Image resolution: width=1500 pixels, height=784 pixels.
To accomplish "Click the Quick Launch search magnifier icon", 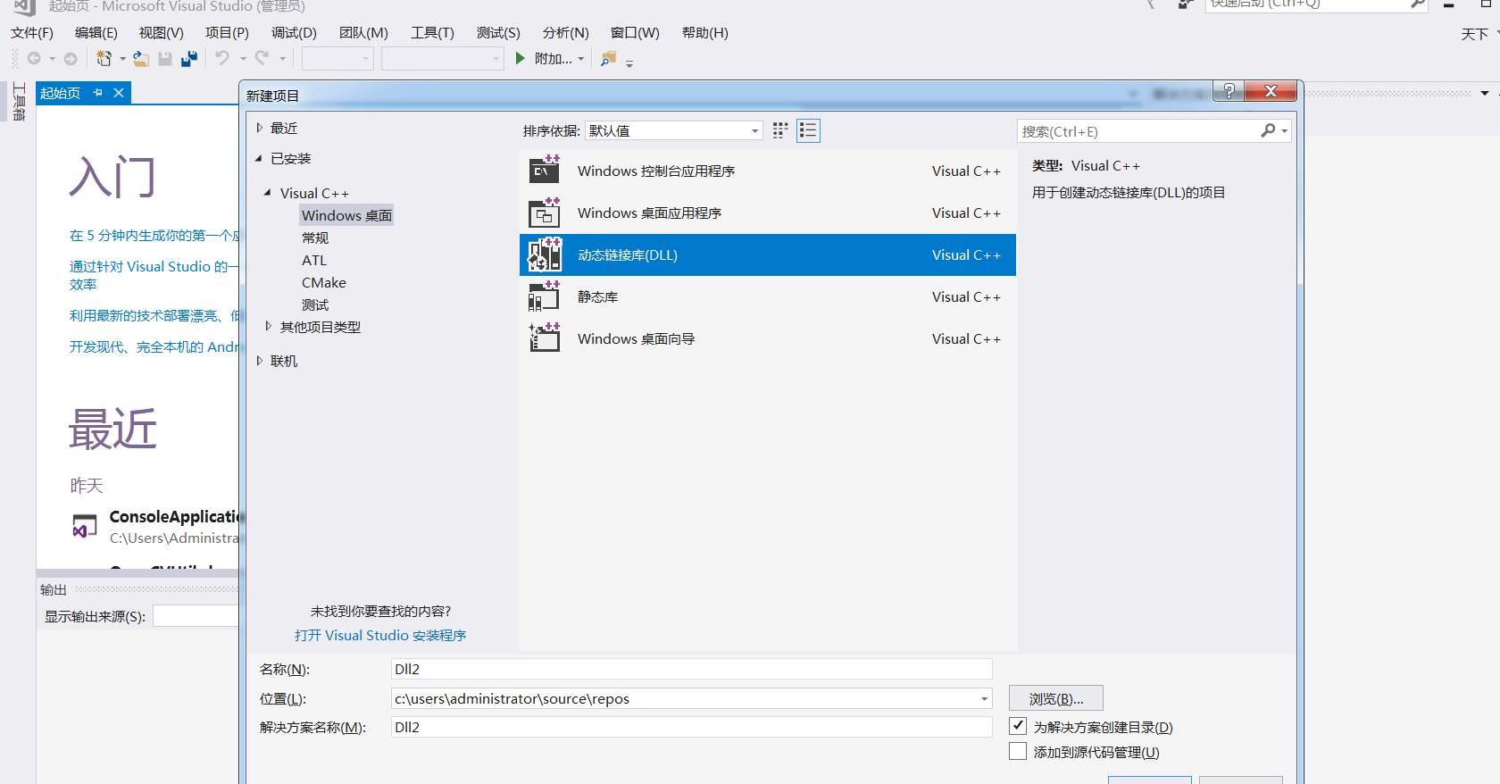I will coord(1417,4).
